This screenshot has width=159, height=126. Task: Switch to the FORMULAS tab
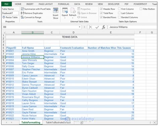(x=63, y=4)
